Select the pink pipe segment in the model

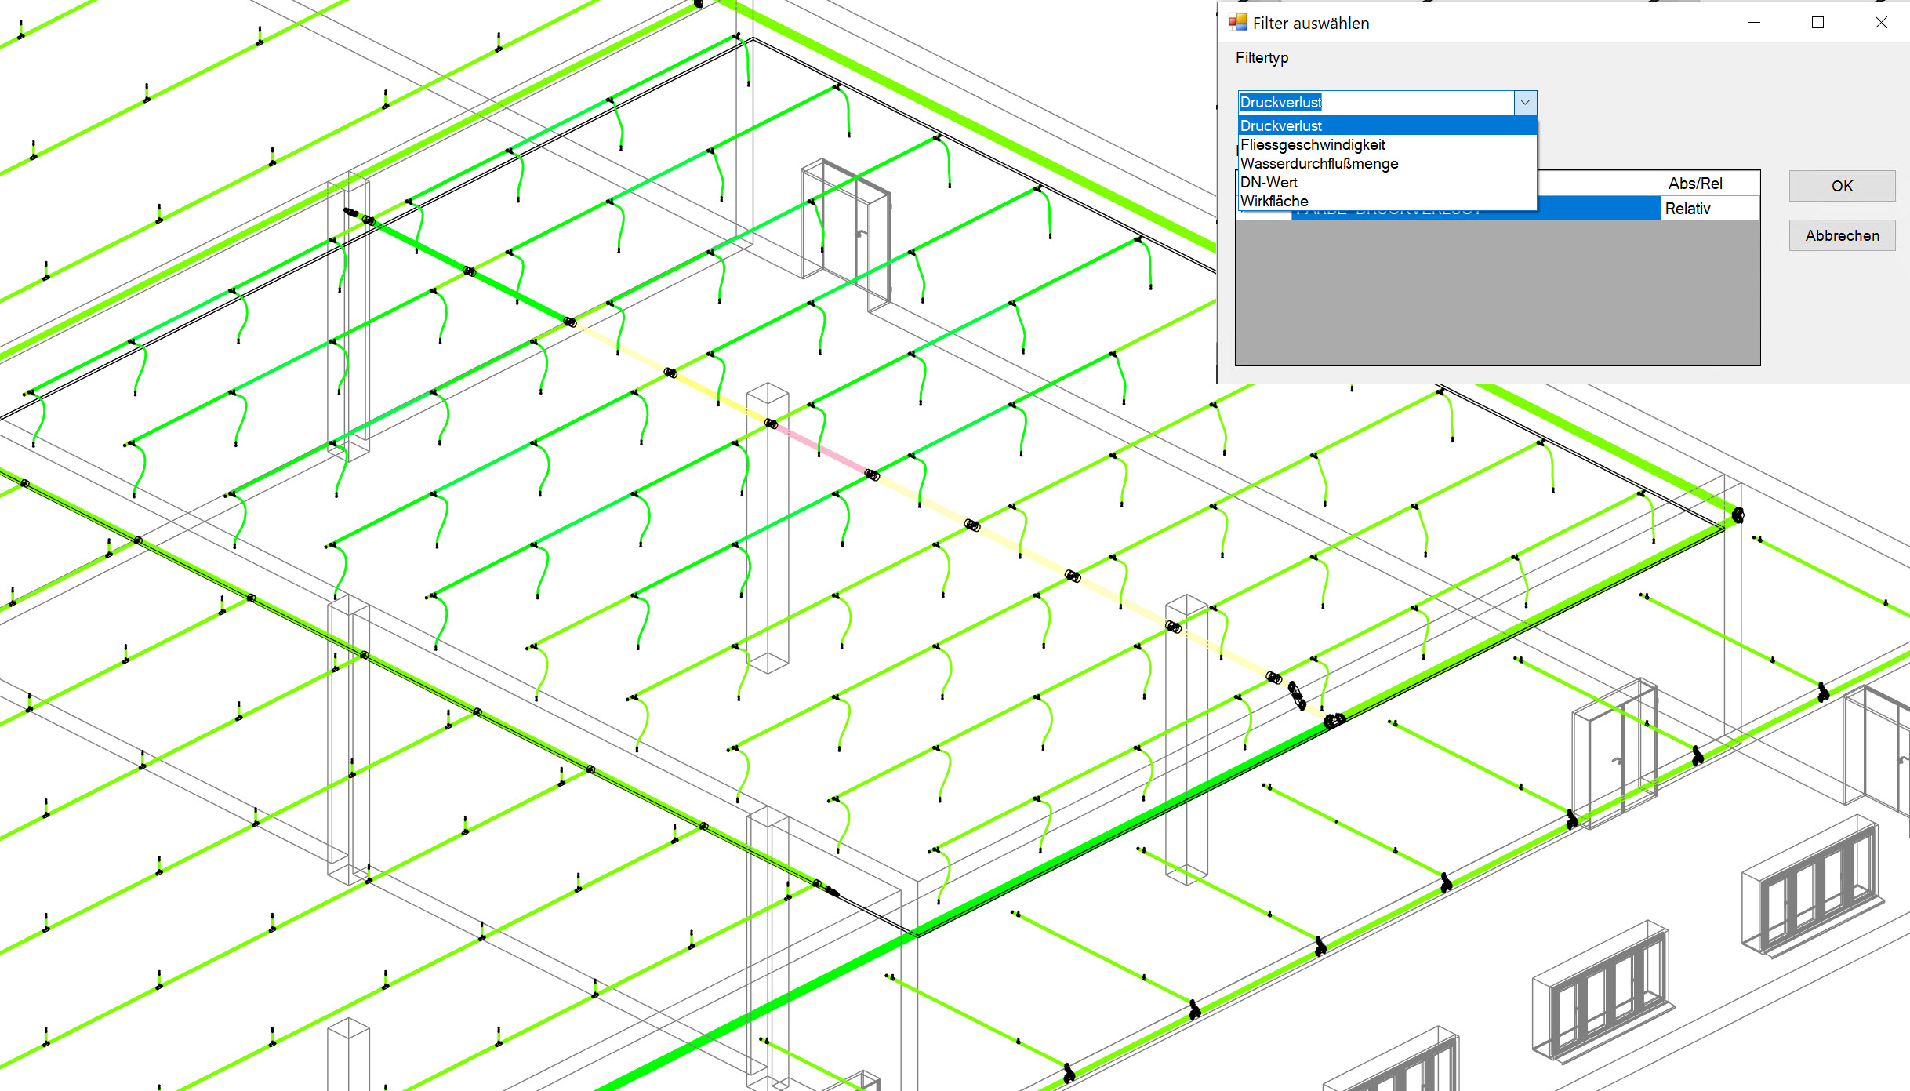pos(821,449)
